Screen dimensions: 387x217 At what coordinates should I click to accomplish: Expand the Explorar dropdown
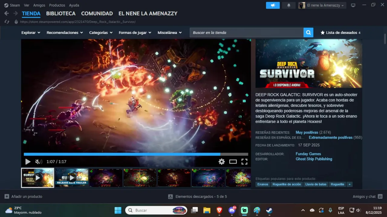31,33
